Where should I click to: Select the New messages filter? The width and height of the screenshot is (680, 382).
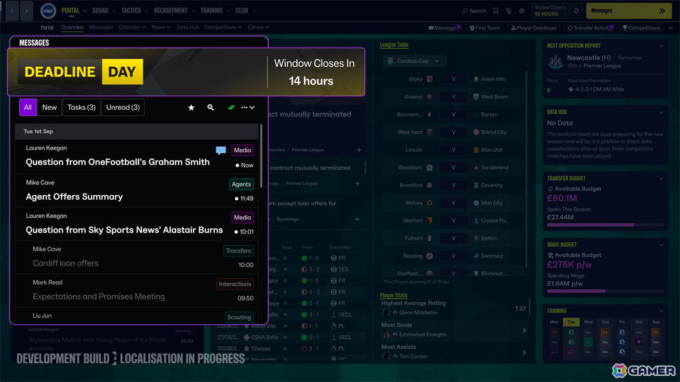[50, 108]
